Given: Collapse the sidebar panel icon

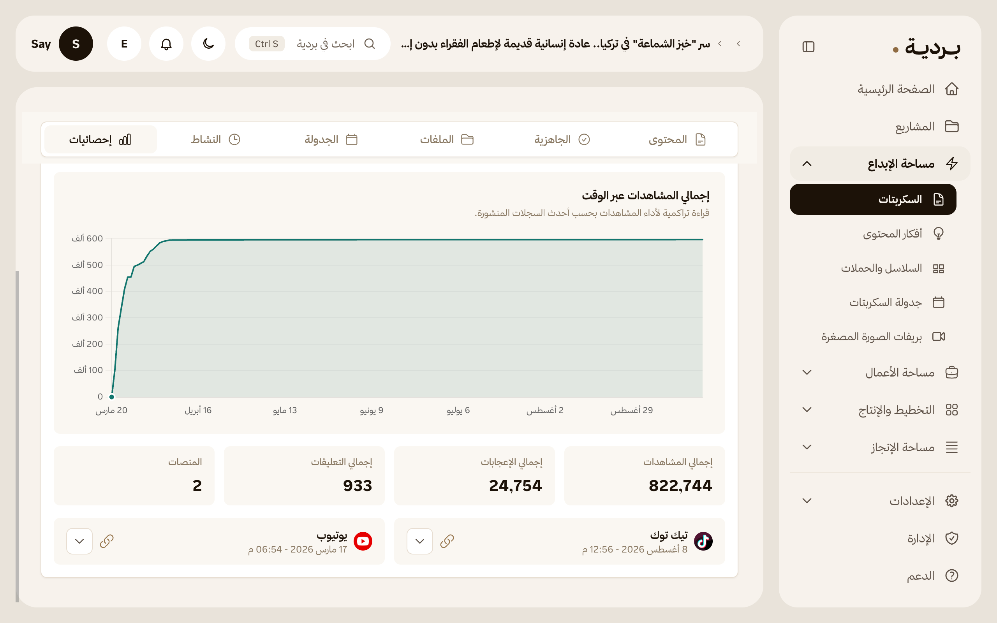Looking at the screenshot, I should (x=809, y=47).
